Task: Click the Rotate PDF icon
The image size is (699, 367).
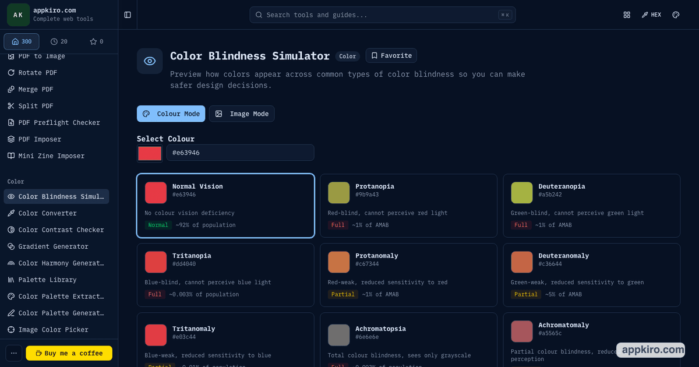Action: tap(11, 73)
